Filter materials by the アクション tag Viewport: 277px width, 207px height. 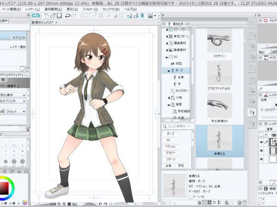170,146
